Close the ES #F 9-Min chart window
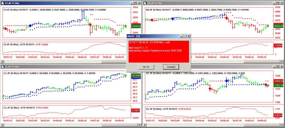Screen dimensions: 285x128 click(x=139, y=3)
